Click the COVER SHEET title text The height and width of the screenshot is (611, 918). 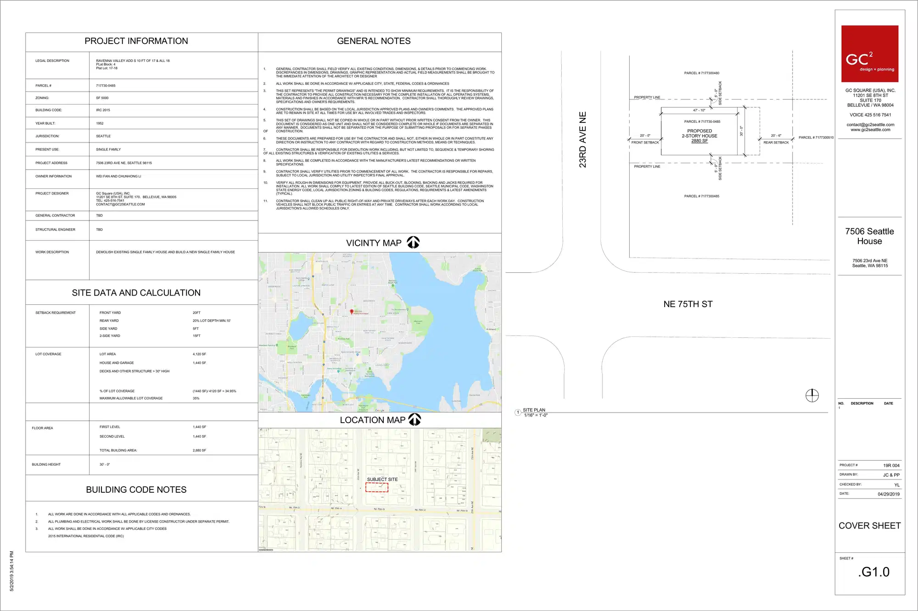tap(869, 526)
